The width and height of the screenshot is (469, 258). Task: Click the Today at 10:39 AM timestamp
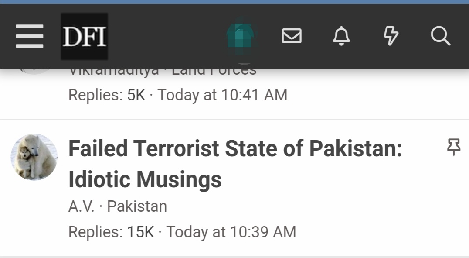[x=231, y=232]
